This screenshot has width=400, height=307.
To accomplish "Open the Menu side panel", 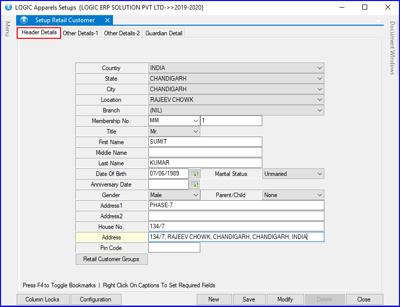I will point(8,29).
